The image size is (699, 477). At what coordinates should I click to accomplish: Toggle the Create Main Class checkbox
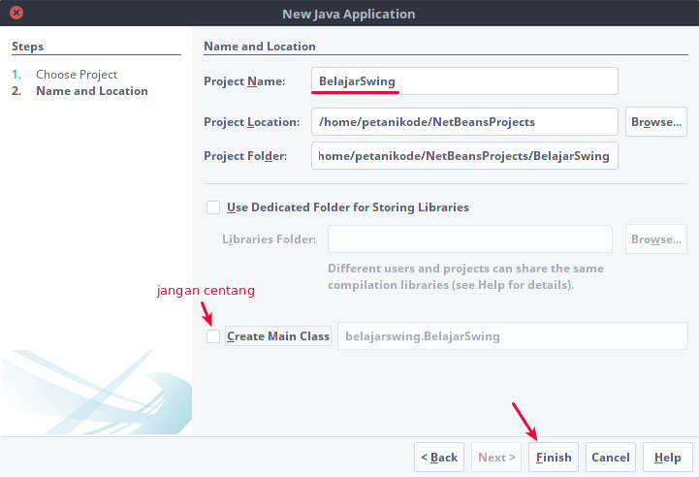coord(213,336)
